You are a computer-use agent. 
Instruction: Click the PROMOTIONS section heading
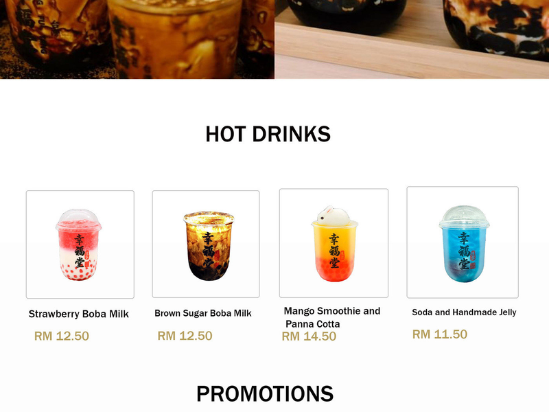click(x=265, y=393)
